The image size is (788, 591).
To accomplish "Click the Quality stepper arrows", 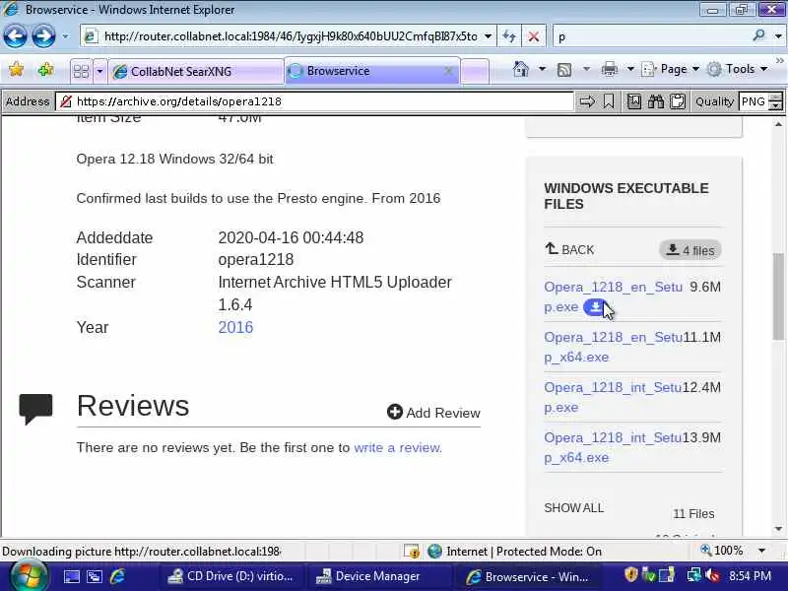I will pos(776,101).
